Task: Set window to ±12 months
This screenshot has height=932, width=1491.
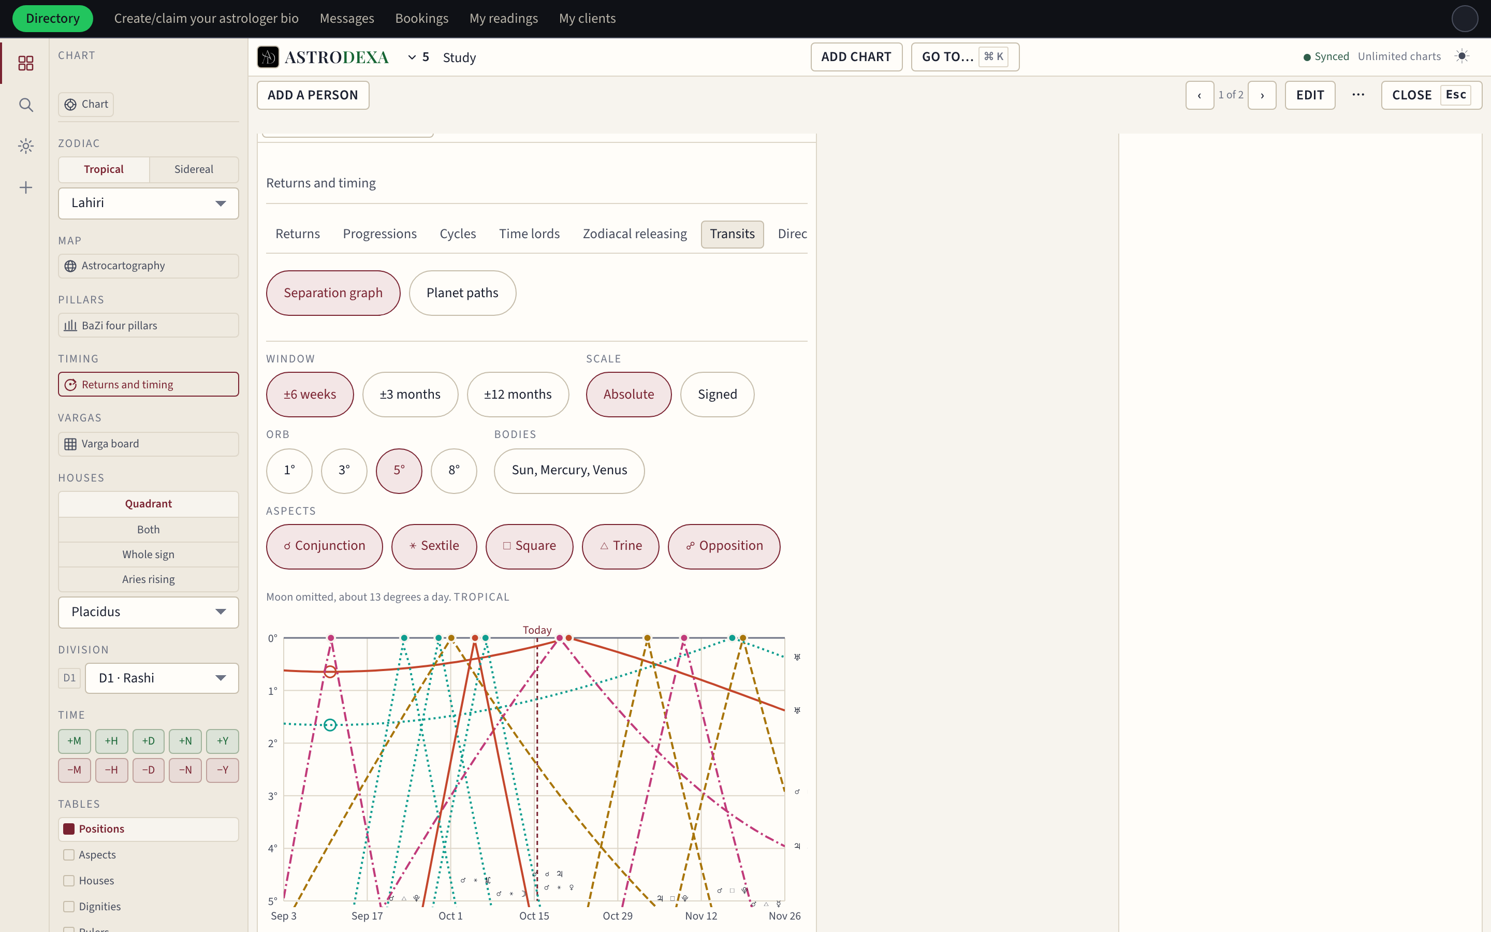Action: point(518,395)
